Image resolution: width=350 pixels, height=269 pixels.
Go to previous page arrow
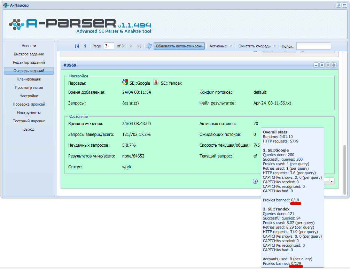tap(85, 46)
